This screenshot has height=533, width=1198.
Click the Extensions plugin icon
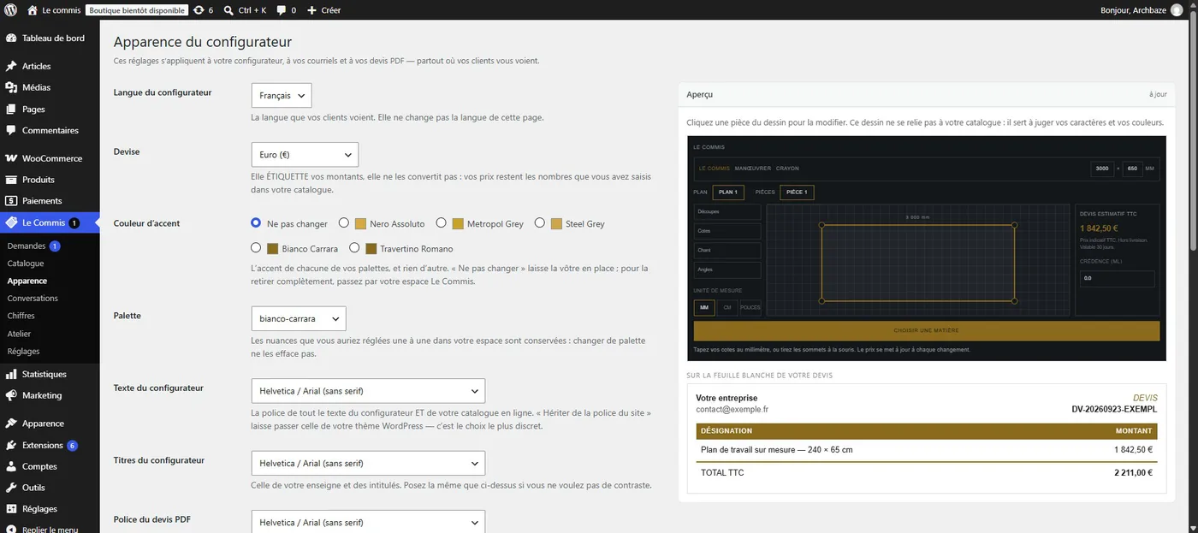[11, 445]
